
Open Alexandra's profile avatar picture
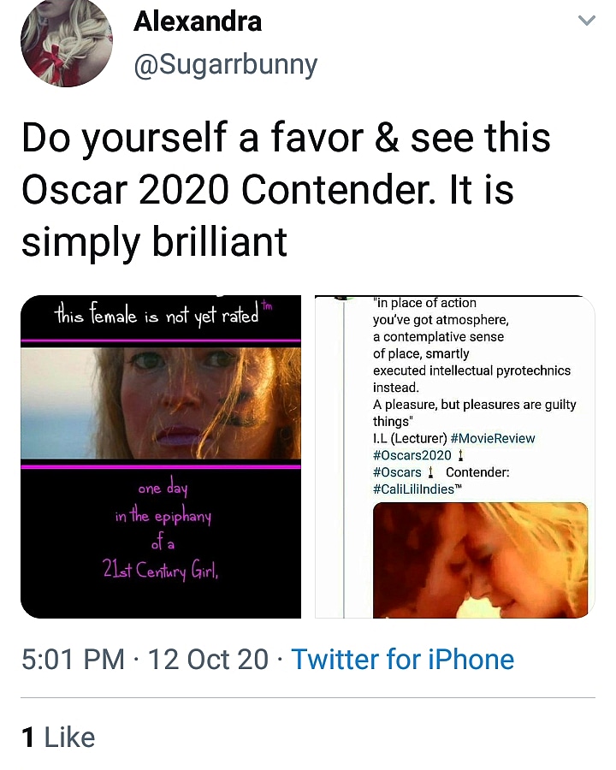click(66, 43)
